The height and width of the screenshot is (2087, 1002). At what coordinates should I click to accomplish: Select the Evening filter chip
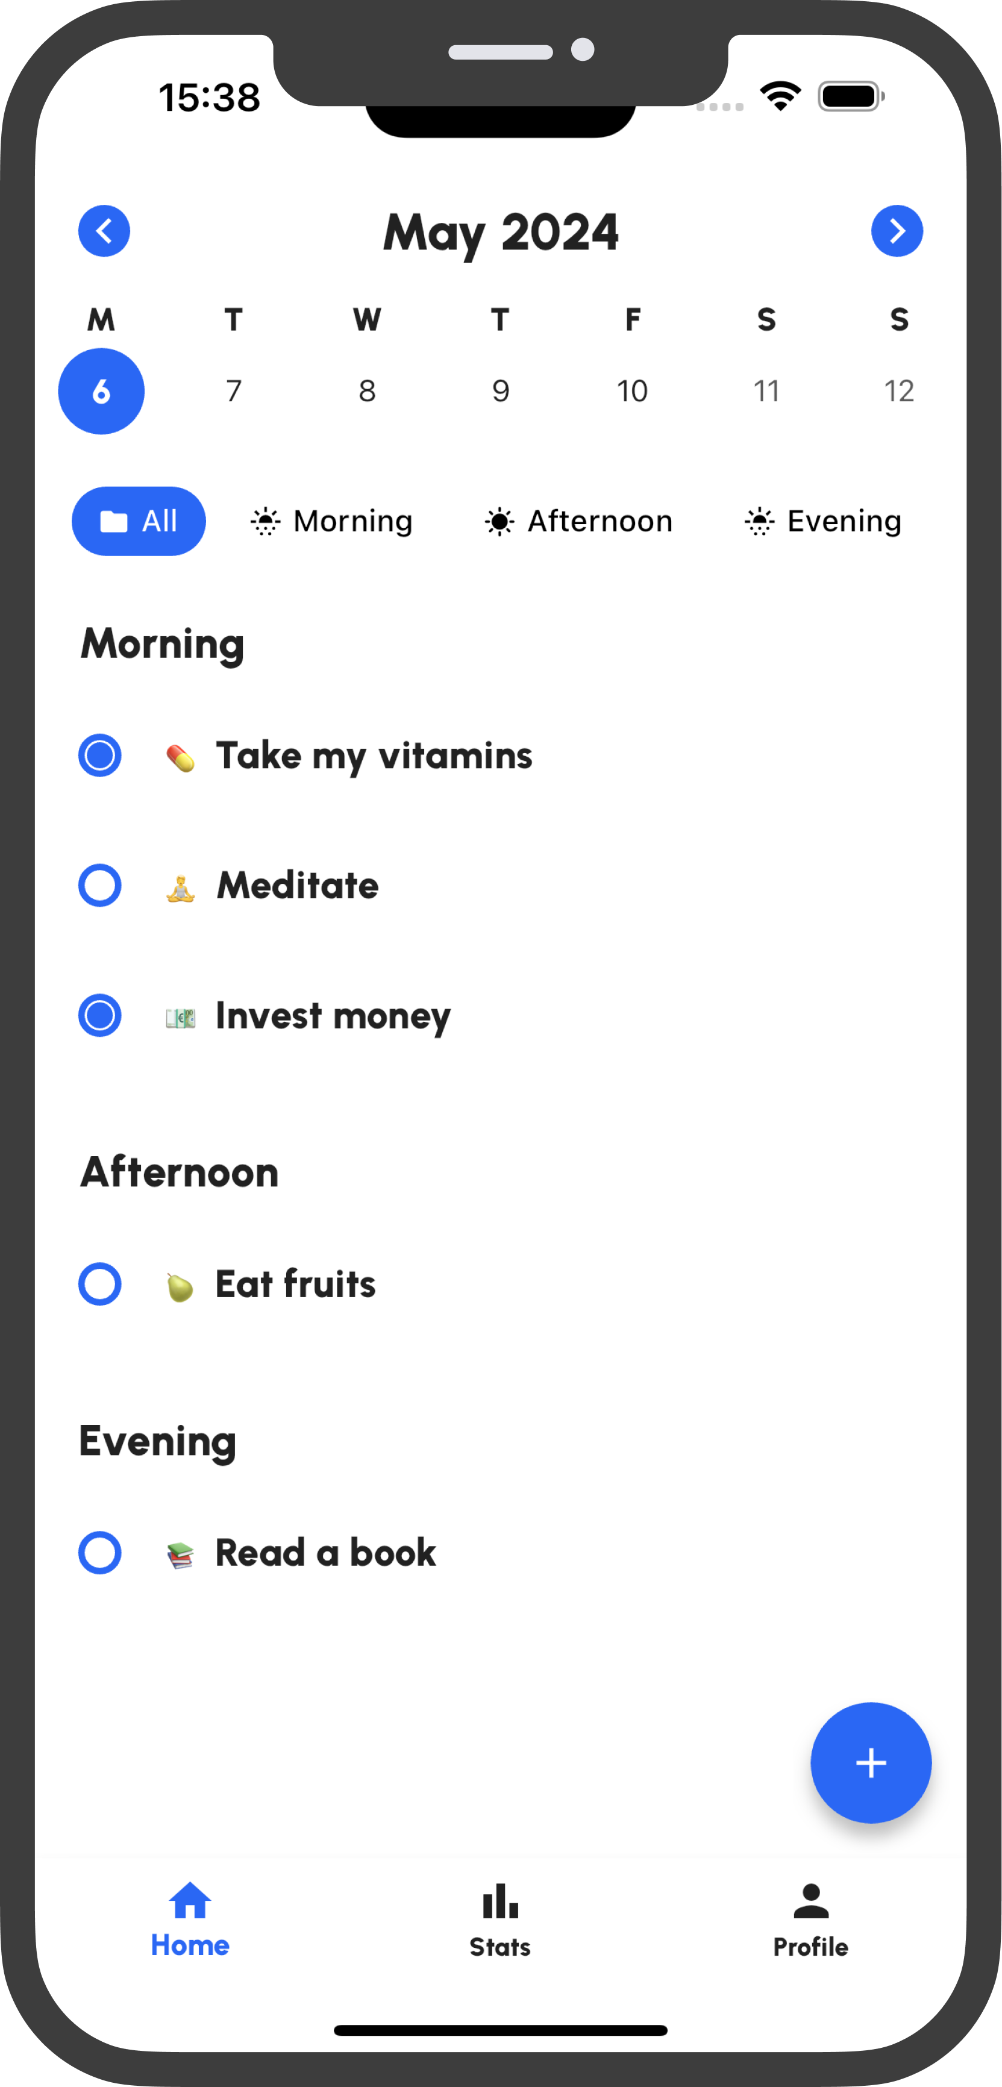[x=822, y=521]
